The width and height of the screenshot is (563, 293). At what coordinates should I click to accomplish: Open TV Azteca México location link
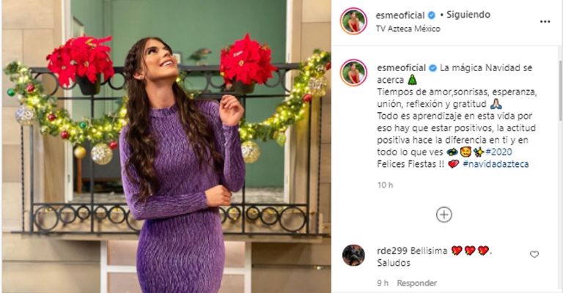click(x=408, y=29)
